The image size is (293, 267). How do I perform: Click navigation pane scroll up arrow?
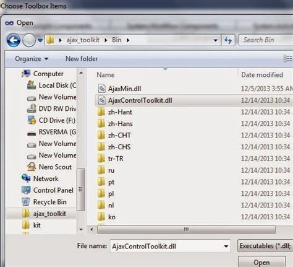81,73
